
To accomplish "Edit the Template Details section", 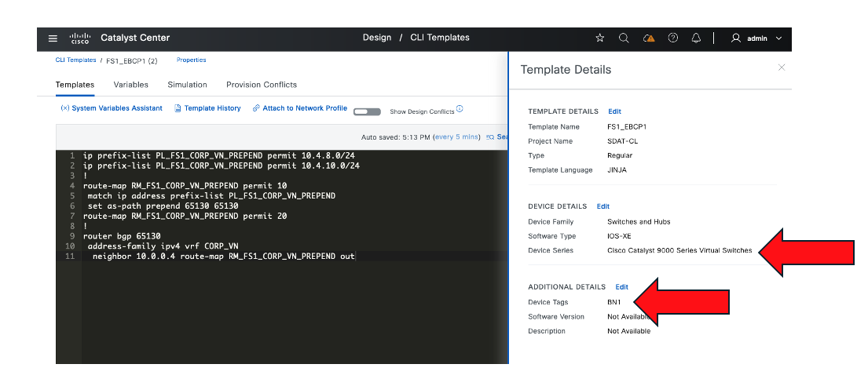I will [614, 111].
